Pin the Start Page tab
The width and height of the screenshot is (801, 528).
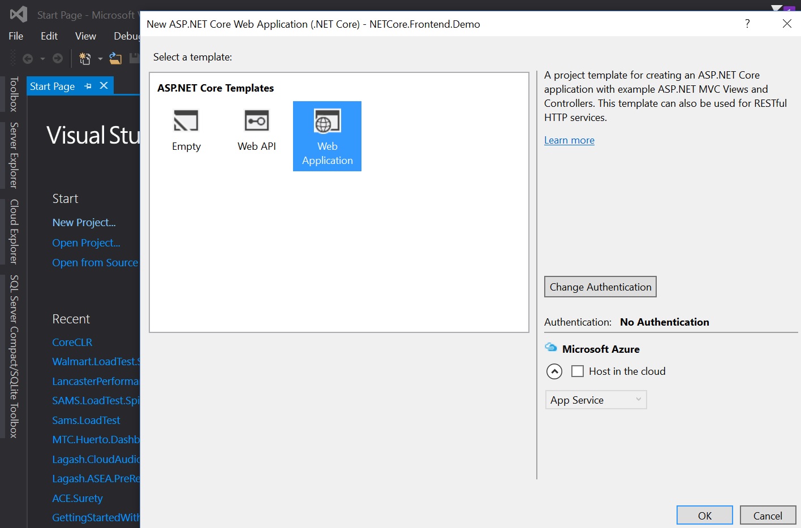click(88, 86)
